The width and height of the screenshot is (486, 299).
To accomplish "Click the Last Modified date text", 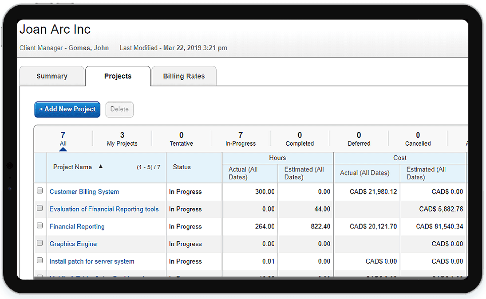I will click(173, 48).
